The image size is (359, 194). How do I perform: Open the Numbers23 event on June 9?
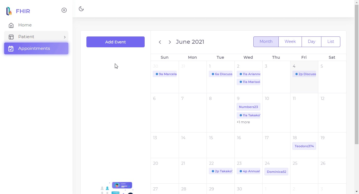(x=248, y=107)
